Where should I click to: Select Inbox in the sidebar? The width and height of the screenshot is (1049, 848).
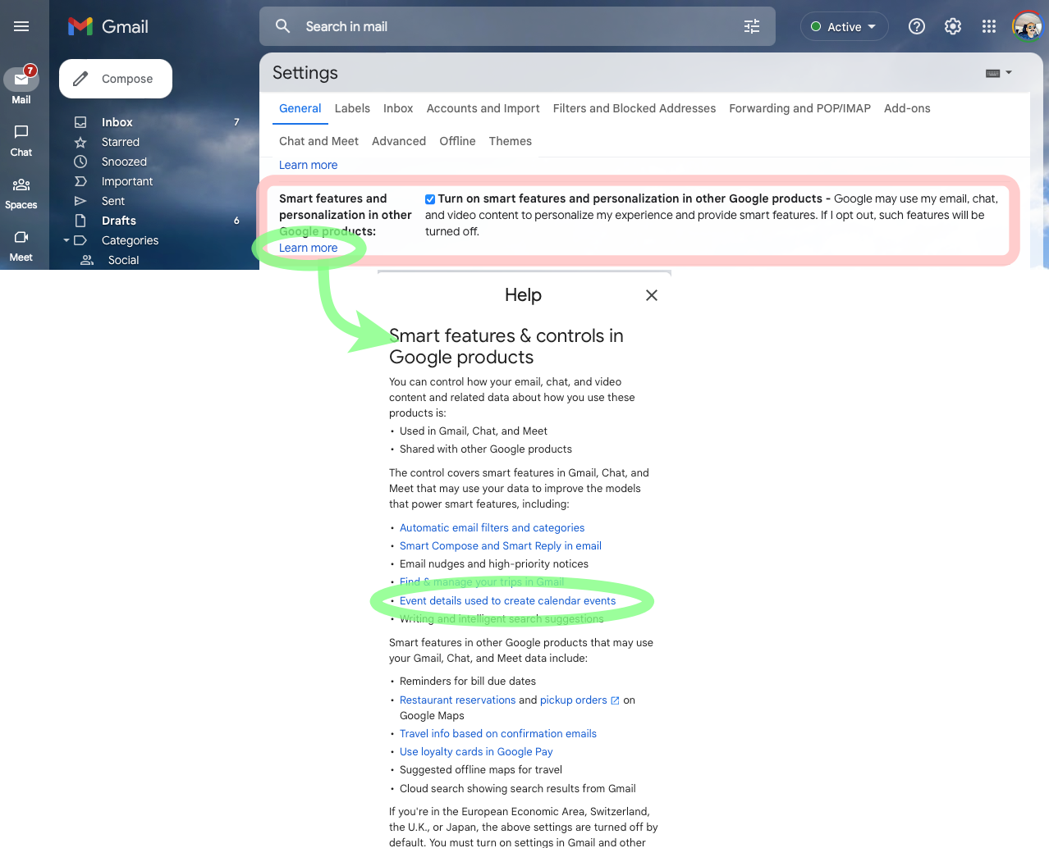click(117, 122)
